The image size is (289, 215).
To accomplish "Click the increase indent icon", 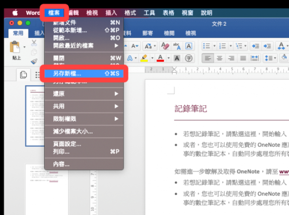I will (x=267, y=46).
